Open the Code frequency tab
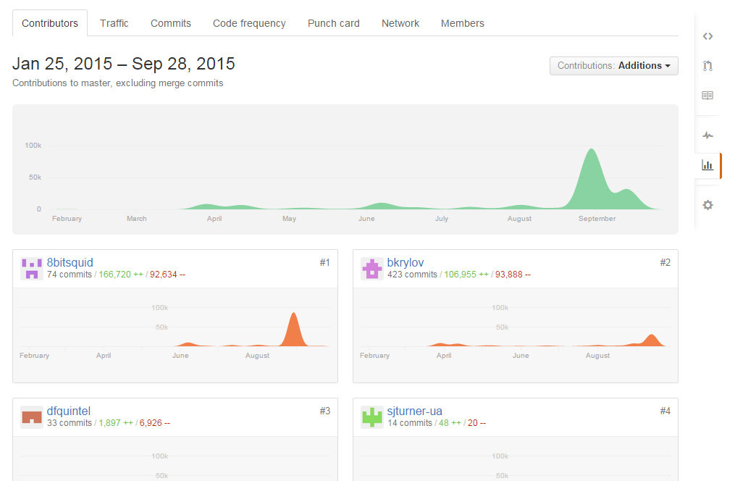The image size is (735, 481). pyautogui.click(x=249, y=23)
